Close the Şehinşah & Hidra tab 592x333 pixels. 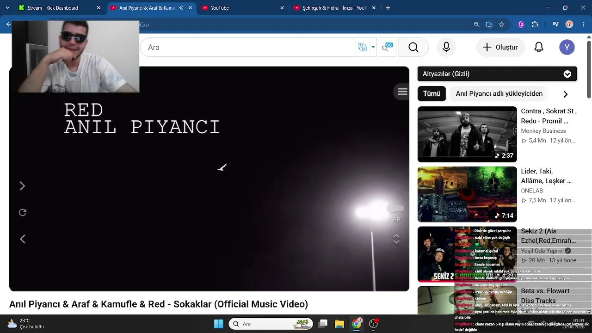[375, 8]
